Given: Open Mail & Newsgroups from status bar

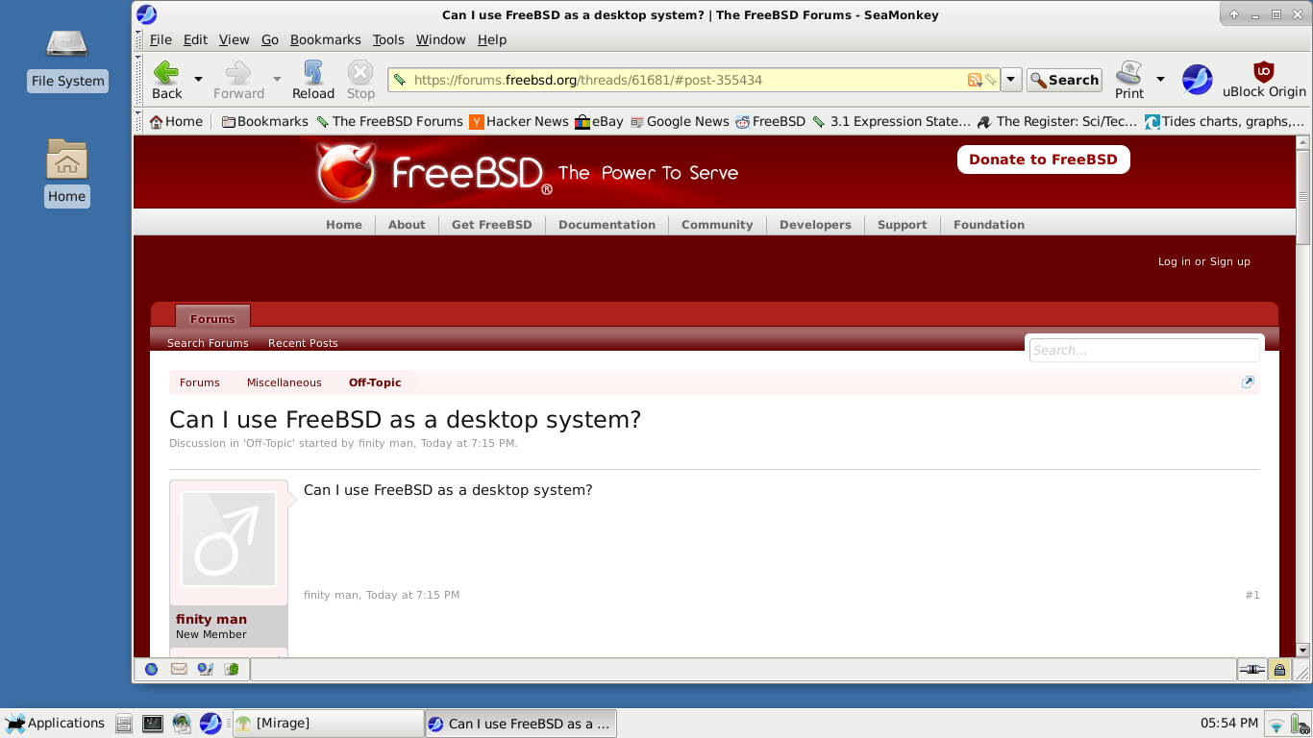Looking at the screenshot, I should [x=179, y=669].
